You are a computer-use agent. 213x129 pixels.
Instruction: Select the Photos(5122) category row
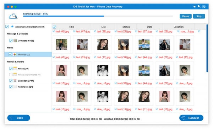[28, 54]
